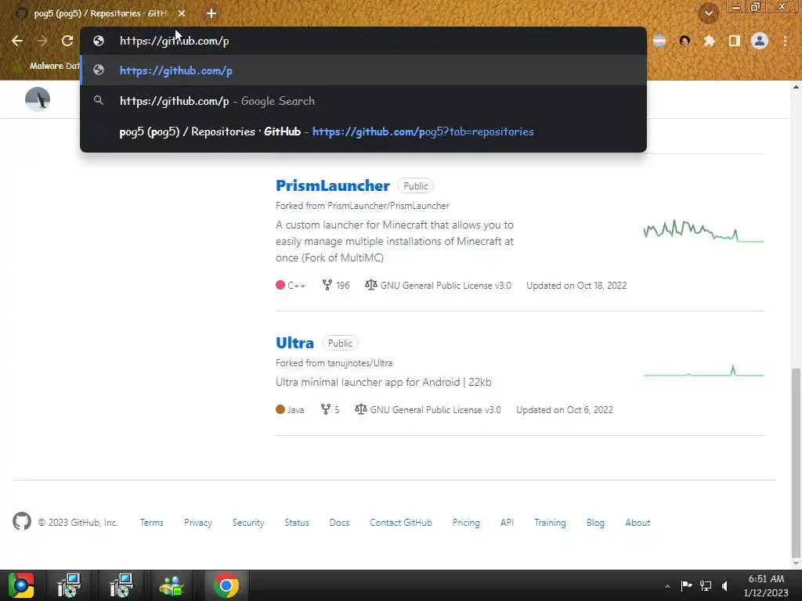Open the Contact GitHub footer link
This screenshot has width=802, height=601.
coord(400,523)
